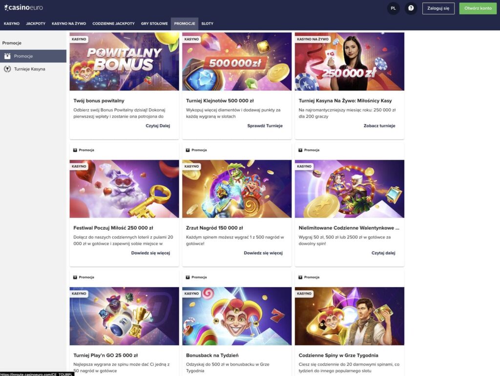The image size is (500, 376).
Task: Click the gift icon above Bonusback na Tydzień card
Action: point(187,277)
